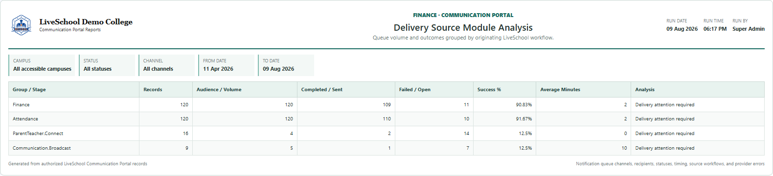Select the 'Finance' row name in the table
Viewport: 773px width, 176px height.
tap(21, 105)
